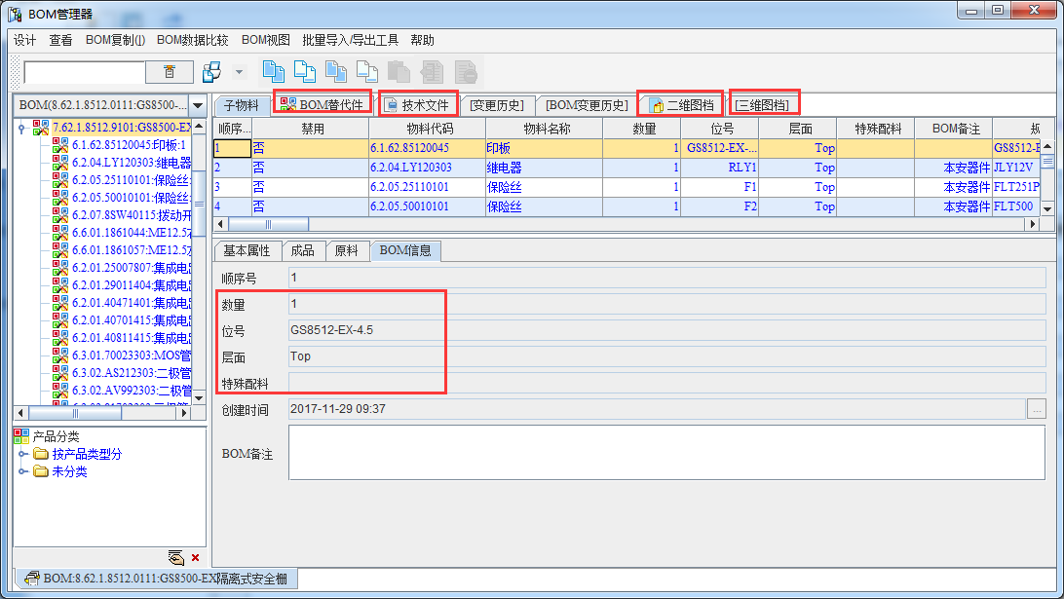Image resolution: width=1064 pixels, height=599 pixels.
Task: Click the root tree icon of 7.62.1.8512.9101
Action: pos(41,127)
